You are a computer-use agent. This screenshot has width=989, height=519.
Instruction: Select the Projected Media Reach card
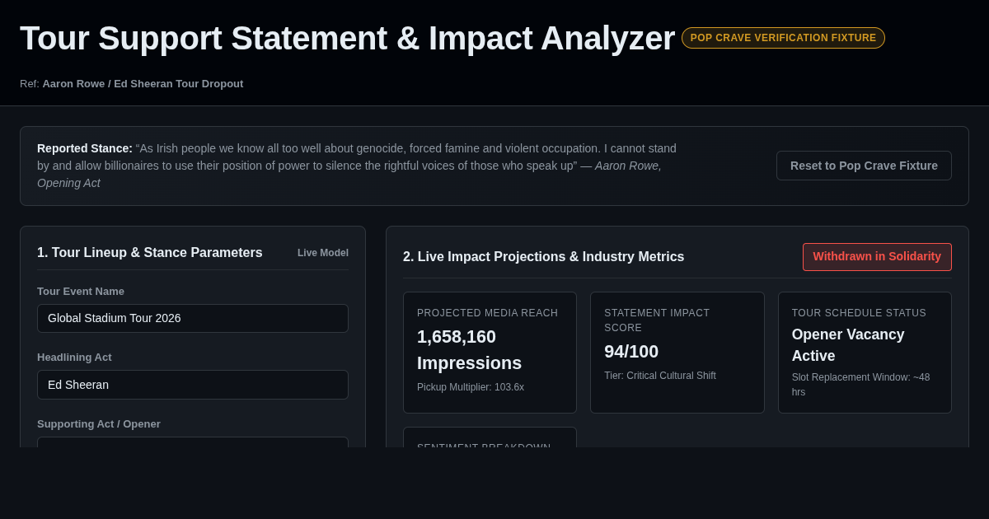click(490, 353)
